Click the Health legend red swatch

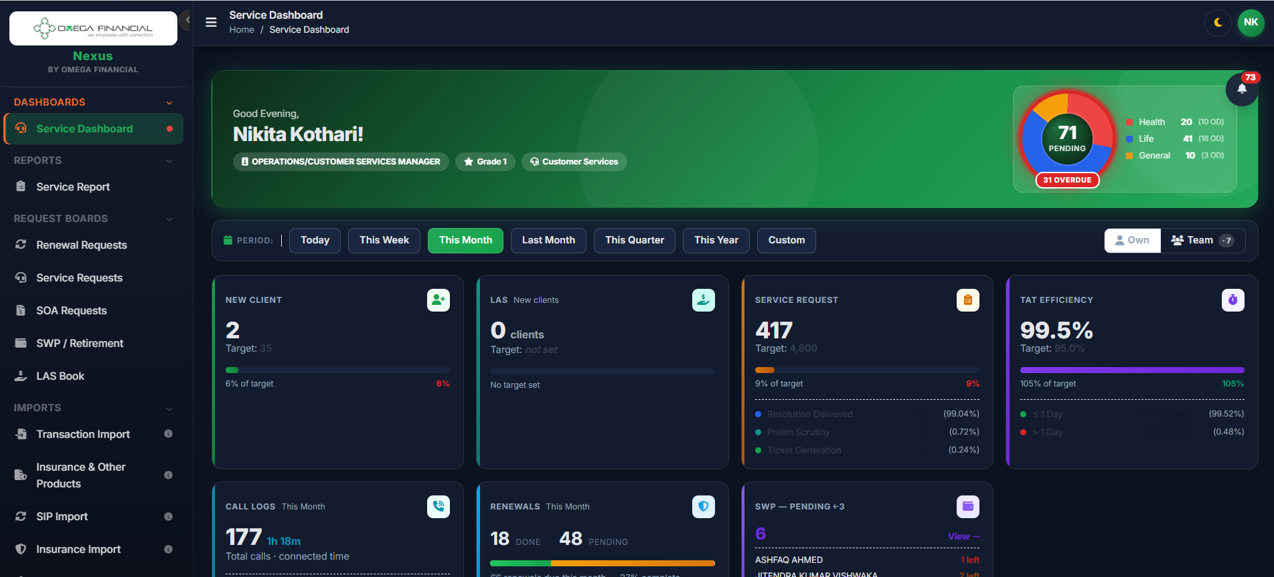(x=1129, y=122)
